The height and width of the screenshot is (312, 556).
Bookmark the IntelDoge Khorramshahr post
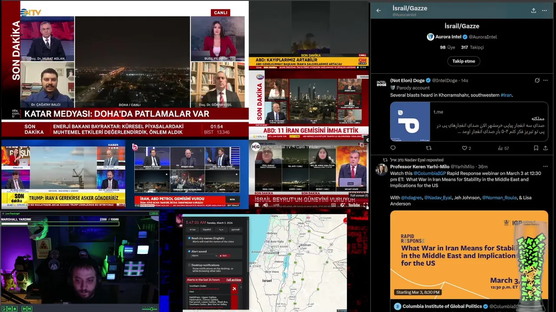[536, 148]
